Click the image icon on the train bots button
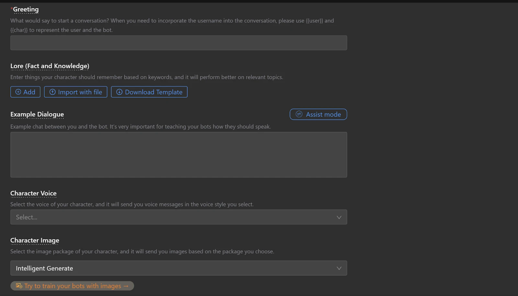This screenshot has height=296, width=518. pos(19,286)
